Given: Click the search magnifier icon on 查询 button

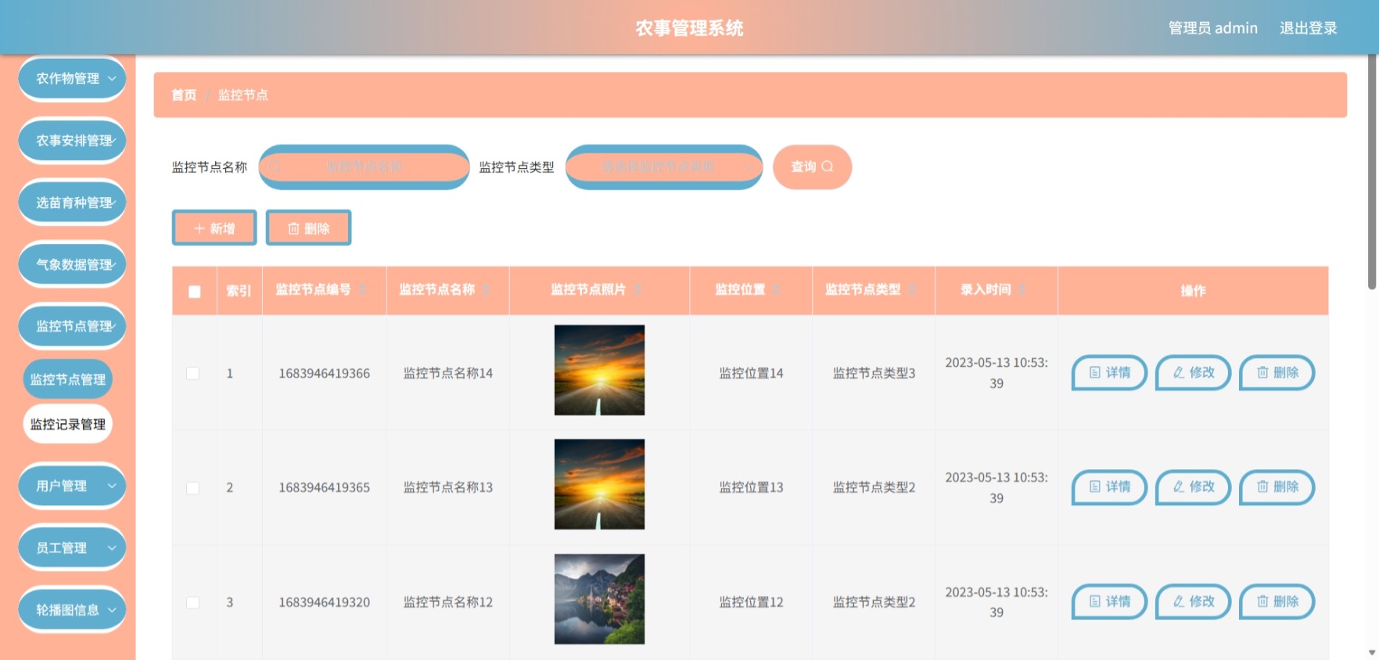Looking at the screenshot, I should (828, 167).
